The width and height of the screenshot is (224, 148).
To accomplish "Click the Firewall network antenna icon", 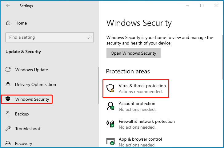I will coord(110,124).
